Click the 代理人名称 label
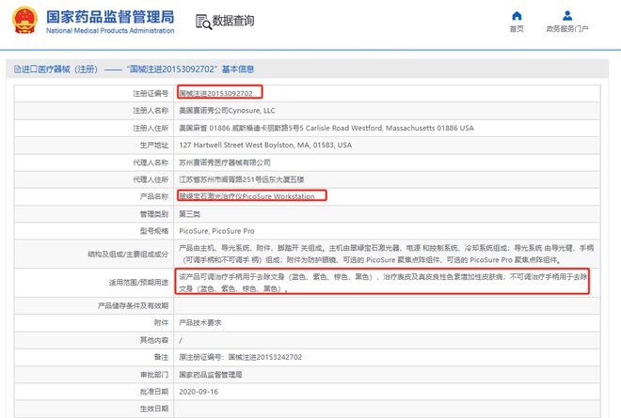Screen dimensions: 621x418 coord(151,163)
